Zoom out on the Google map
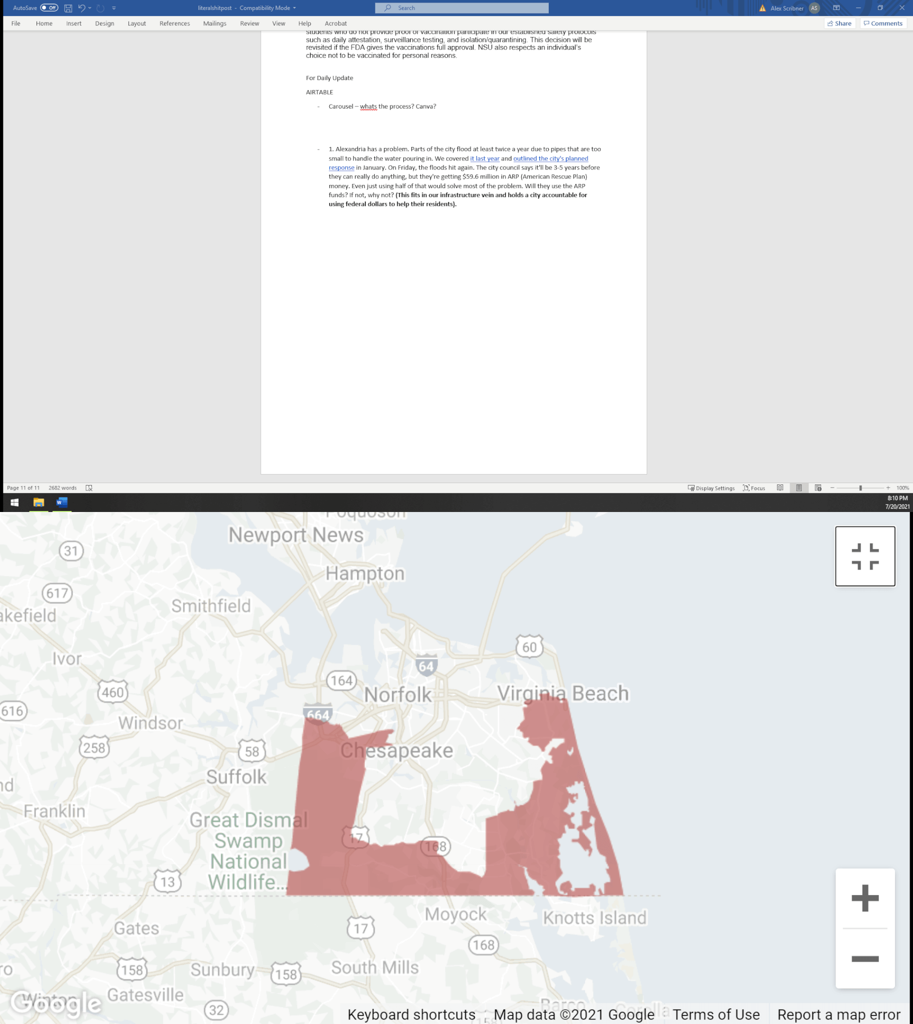 pyautogui.click(x=865, y=958)
